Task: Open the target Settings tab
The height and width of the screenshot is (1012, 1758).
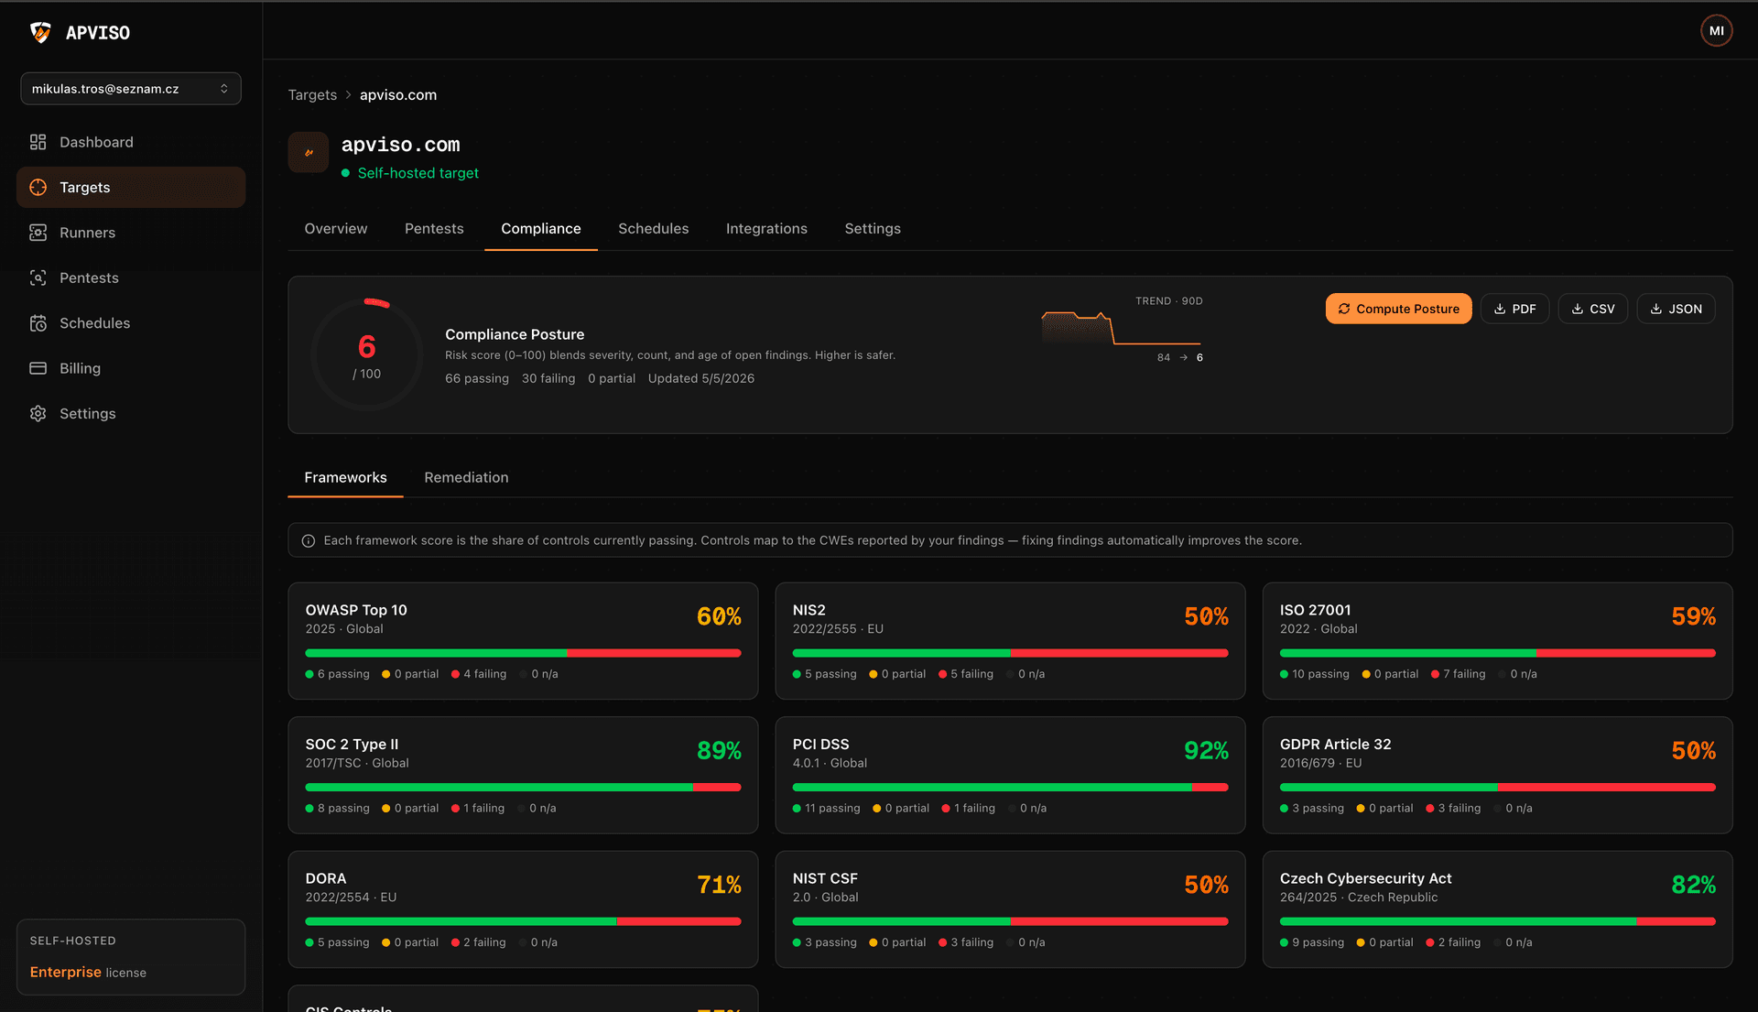Action: coord(873,229)
